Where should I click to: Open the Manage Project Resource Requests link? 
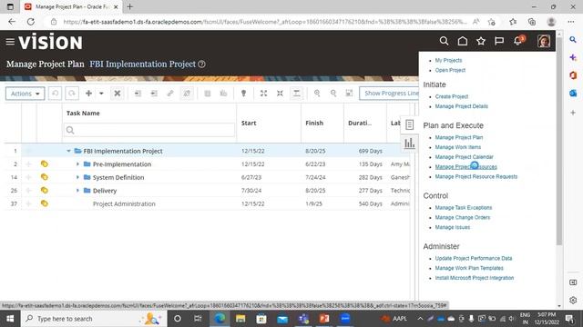tap(476, 177)
